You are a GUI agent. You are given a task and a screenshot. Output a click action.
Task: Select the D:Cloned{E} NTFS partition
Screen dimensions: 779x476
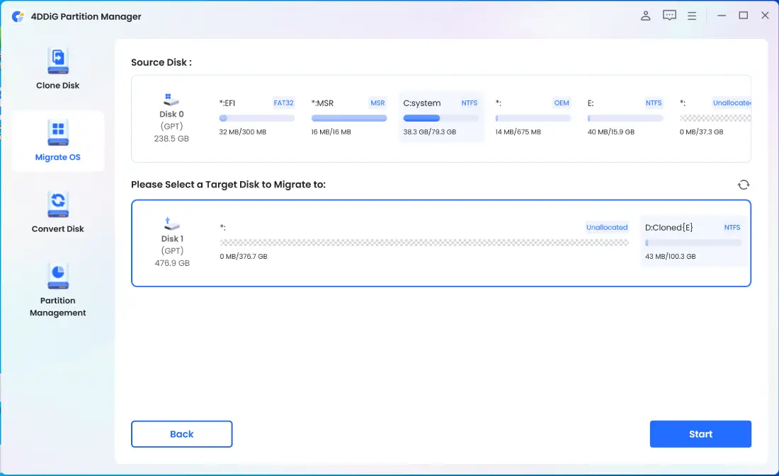[693, 241]
